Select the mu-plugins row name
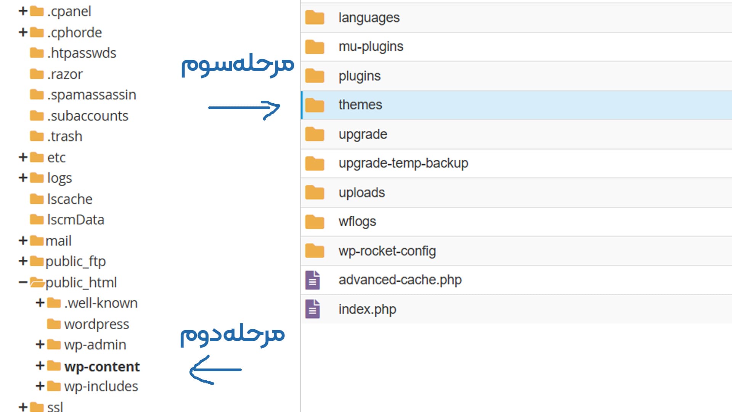Image resolution: width=732 pixels, height=412 pixels. coord(371,47)
